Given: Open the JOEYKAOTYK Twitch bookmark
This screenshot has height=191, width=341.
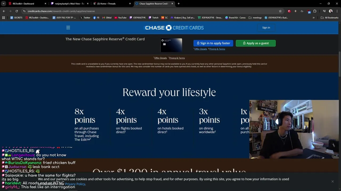Looking at the screenshot, I should pos(137,18).
